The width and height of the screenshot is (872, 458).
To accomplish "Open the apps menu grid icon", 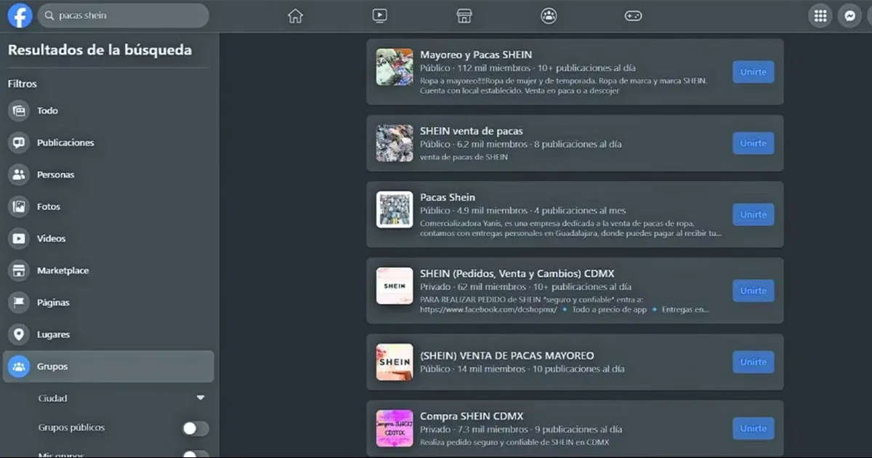I will coord(820,15).
